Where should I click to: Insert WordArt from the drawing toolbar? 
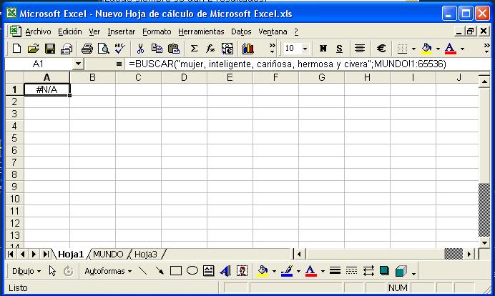[x=225, y=271]
